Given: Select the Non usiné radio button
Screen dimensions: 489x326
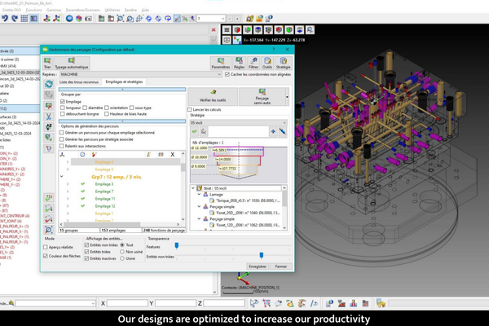Looking at the screenshot, I should coord(121,252).
